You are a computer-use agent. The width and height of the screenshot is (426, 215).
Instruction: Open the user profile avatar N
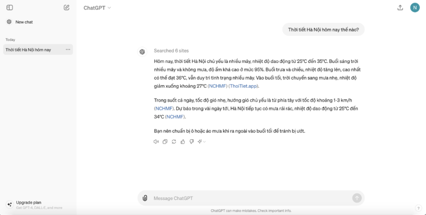tap(414, 7)
